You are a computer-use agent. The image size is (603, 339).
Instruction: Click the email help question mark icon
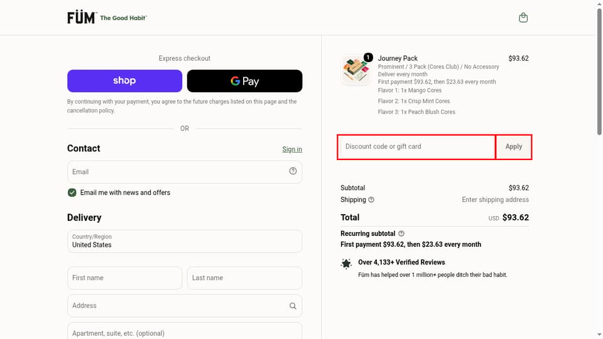click(293, 171)
